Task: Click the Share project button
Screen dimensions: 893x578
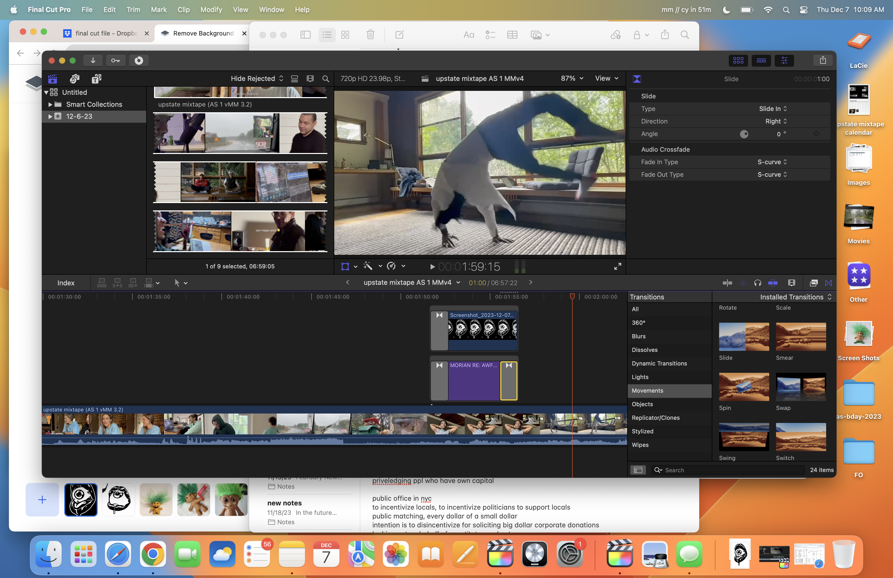Action: [822, 60]
